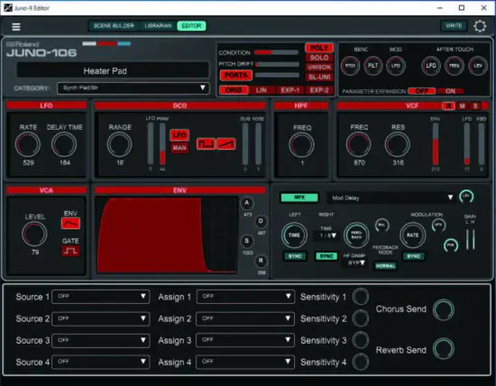Open the right TIME 1/8 dropdown
The width and height of the screenshot is (496, 386).
click(327, 235)
